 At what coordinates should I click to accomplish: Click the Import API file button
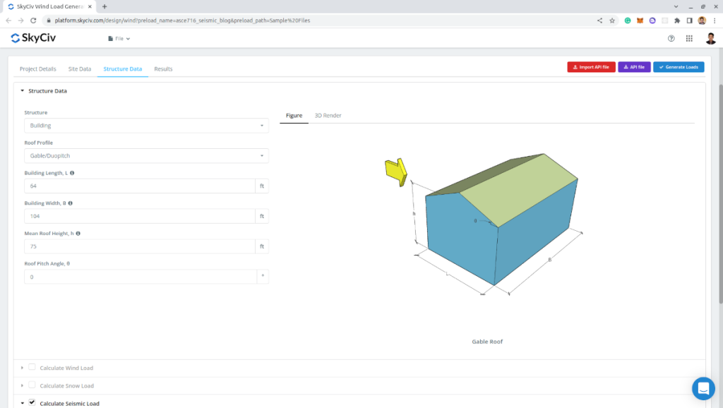pos(590,67)
